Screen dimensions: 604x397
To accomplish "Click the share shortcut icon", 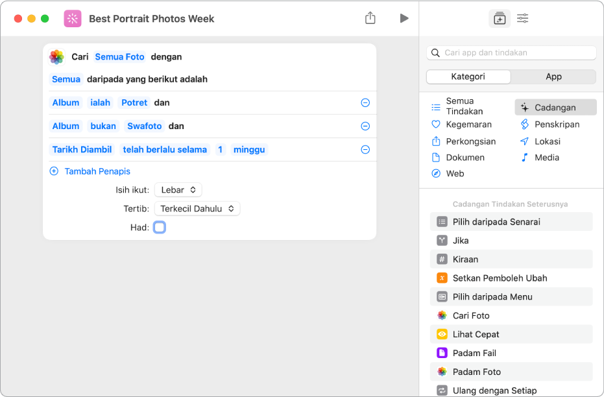I will 370,18.
